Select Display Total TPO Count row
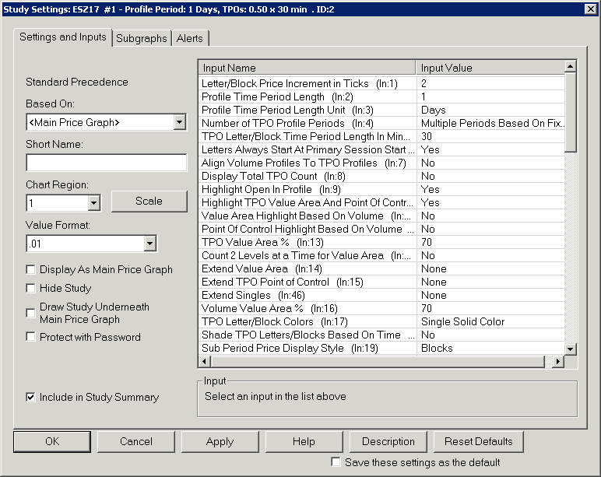 pyautogui.click(x=381, y=176)
